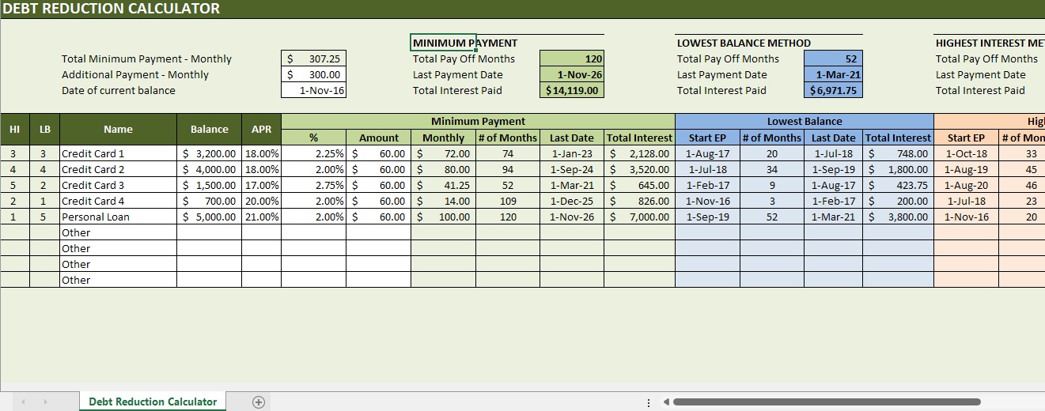Select Lowest Balance total interest 423.75
The image size is (1045, 411).
pos(898,185)
